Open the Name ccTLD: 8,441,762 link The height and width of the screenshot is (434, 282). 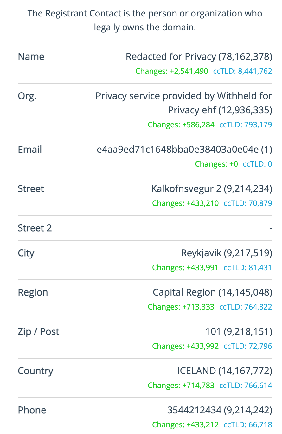coord(242,71)
